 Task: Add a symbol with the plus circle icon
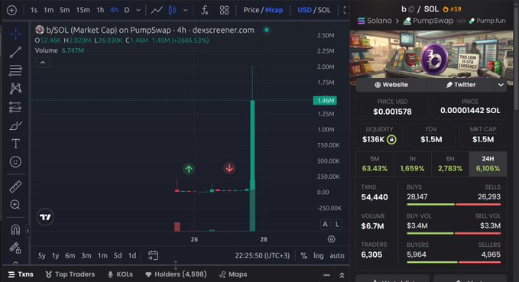pos(11,10)
